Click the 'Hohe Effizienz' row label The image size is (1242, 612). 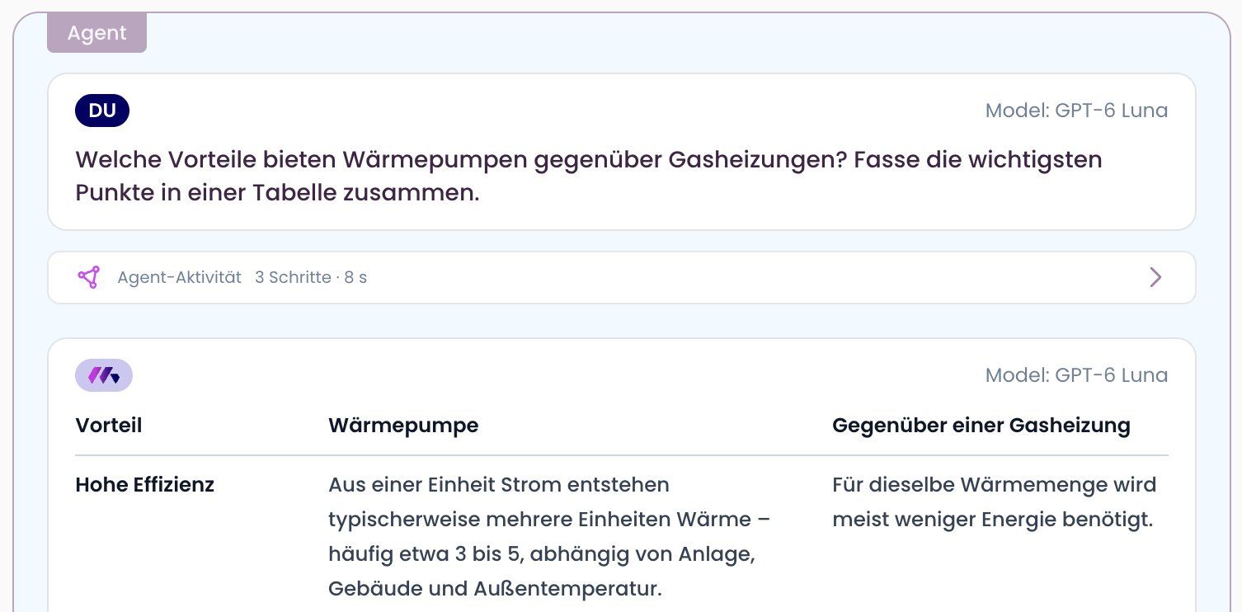145,484
